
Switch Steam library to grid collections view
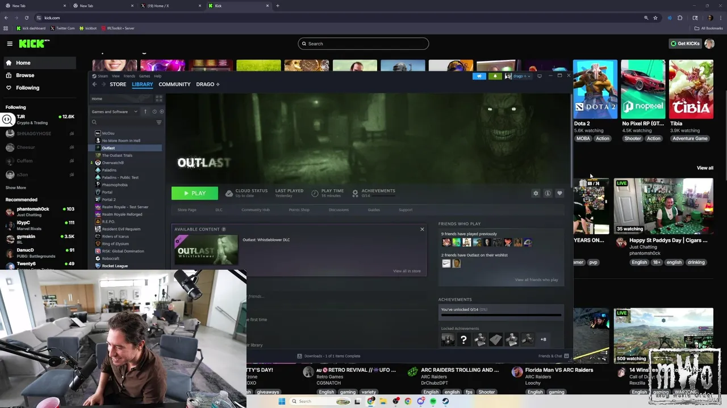point(159,99)
